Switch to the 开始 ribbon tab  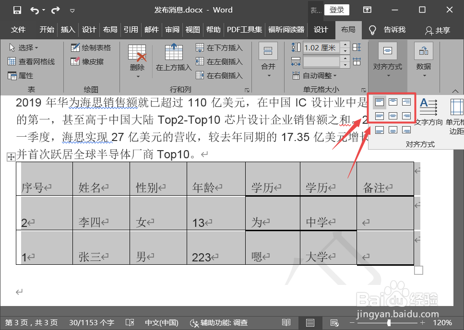click(x=47, y=30)
